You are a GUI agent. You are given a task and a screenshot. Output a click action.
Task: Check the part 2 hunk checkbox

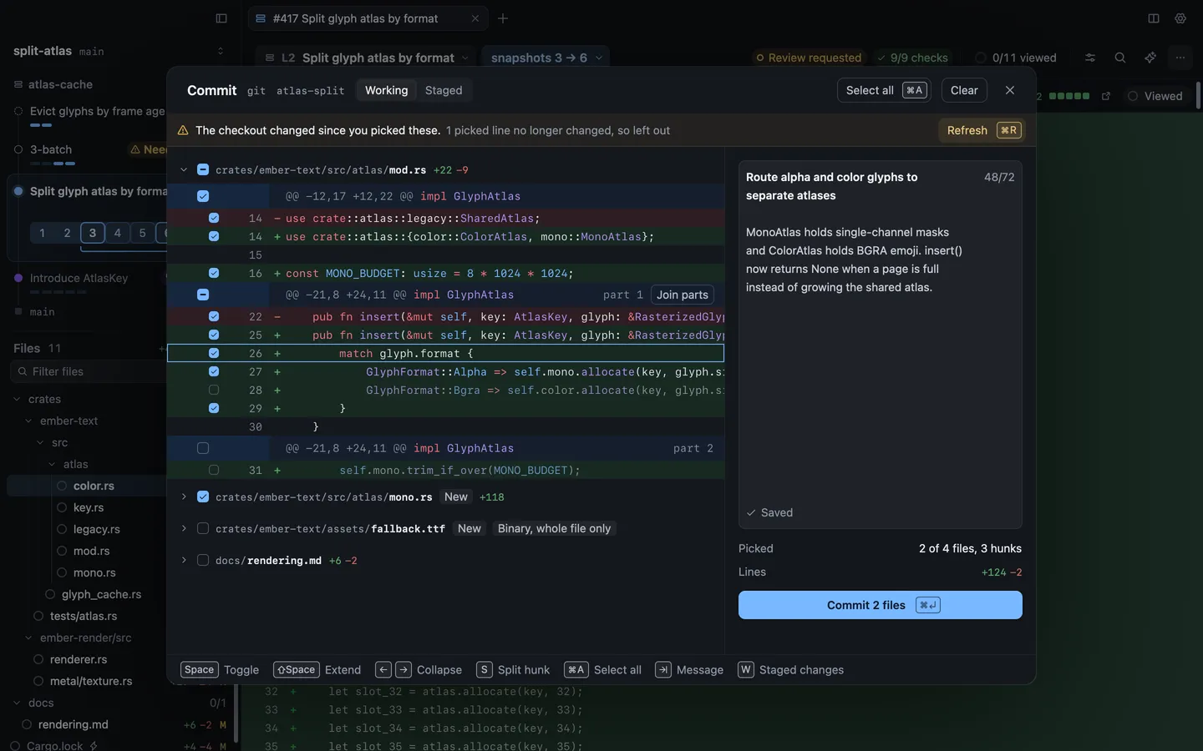click(203, 448)
